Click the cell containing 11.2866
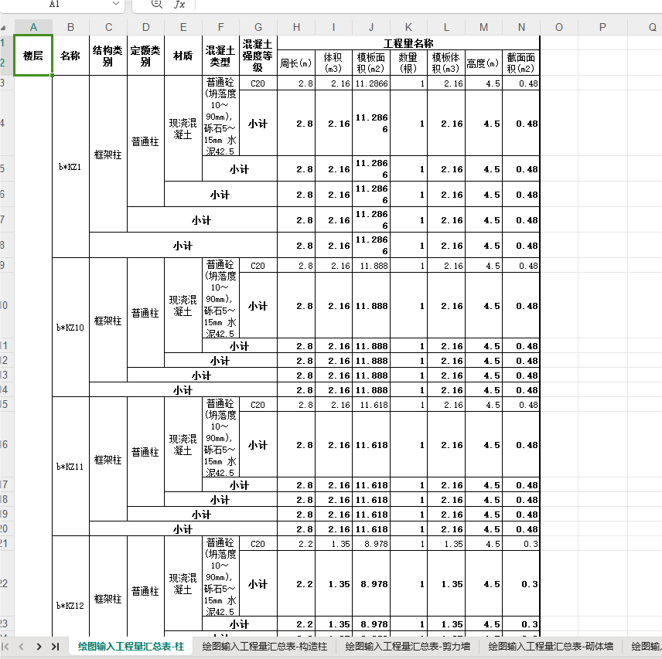662x659 pixels. (x=371, y=83)
